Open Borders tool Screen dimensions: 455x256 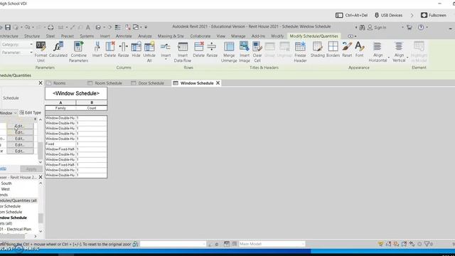333,49
